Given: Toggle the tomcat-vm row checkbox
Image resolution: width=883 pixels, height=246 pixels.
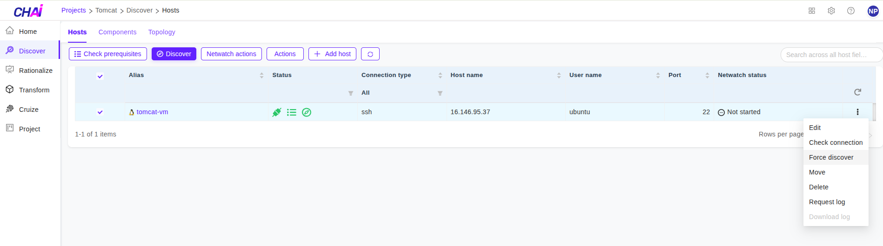Looking at the screenshot, I should [100, 112].
